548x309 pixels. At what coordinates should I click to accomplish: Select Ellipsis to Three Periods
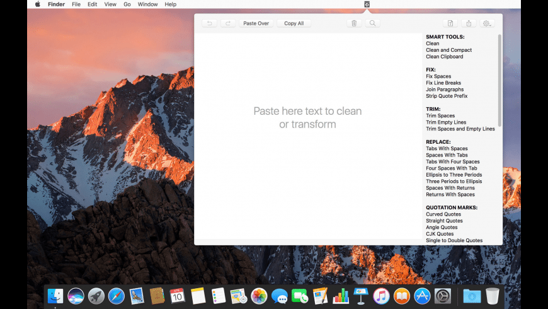click(454, 175)
